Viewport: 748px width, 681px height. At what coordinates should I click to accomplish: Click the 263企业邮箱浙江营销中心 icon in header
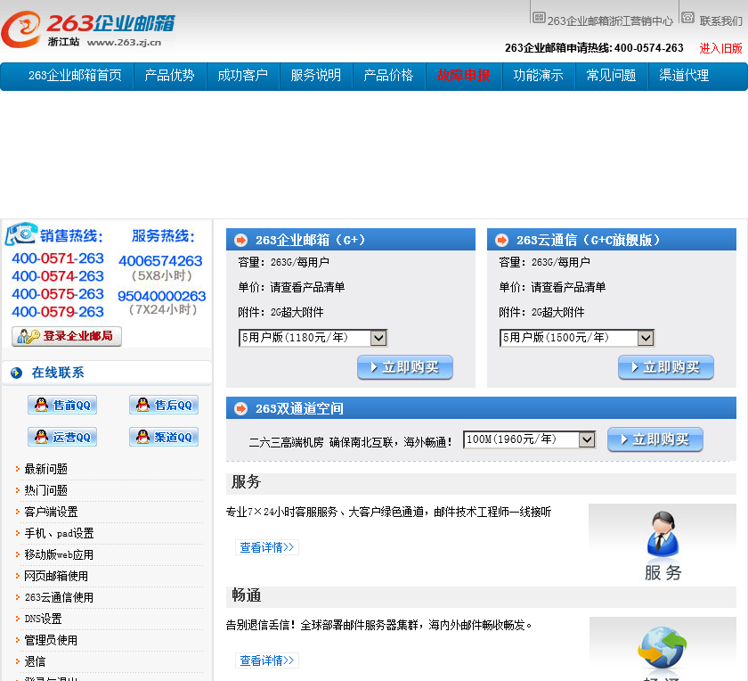tap(539, 18)
